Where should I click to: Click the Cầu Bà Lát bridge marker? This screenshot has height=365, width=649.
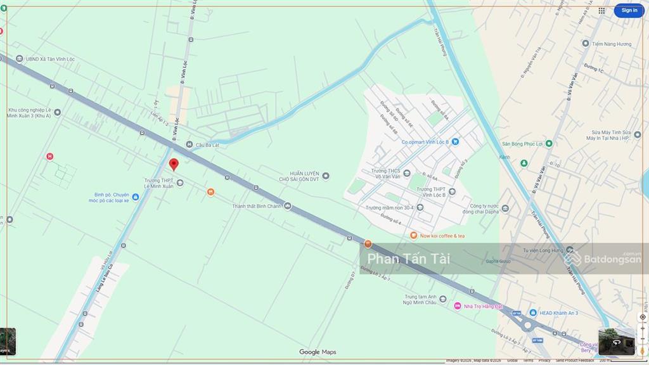click(189, 145)
